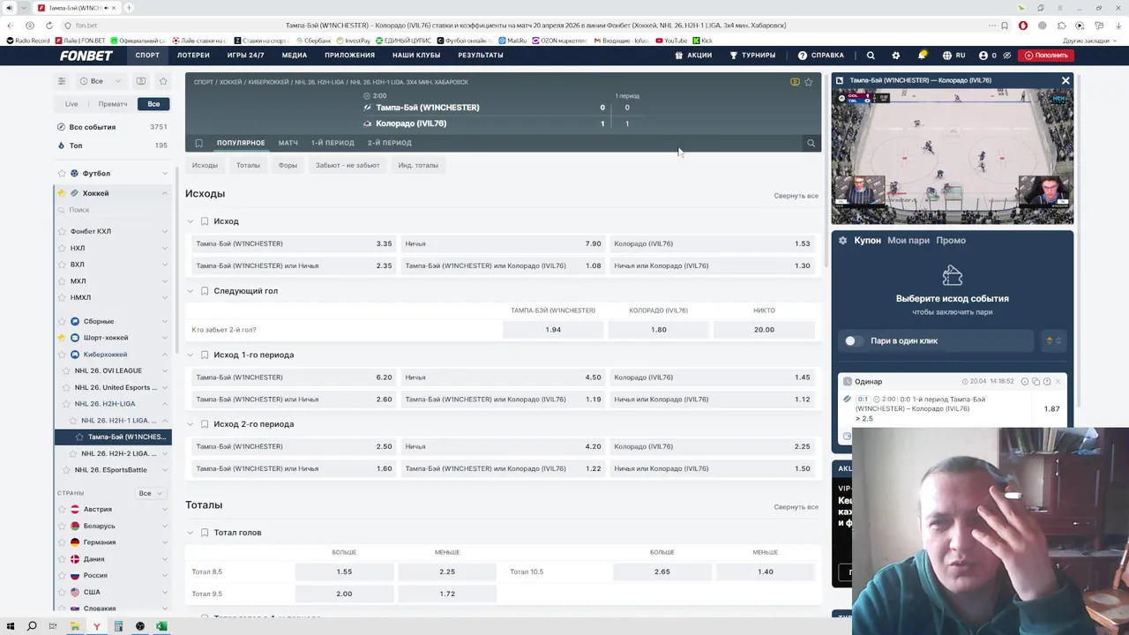Expand the Футбол section
This screenshot has width=1129, height=635.
coord(164,174)
